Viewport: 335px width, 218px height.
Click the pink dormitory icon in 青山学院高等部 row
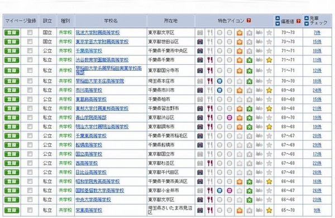tap(229, 118)
